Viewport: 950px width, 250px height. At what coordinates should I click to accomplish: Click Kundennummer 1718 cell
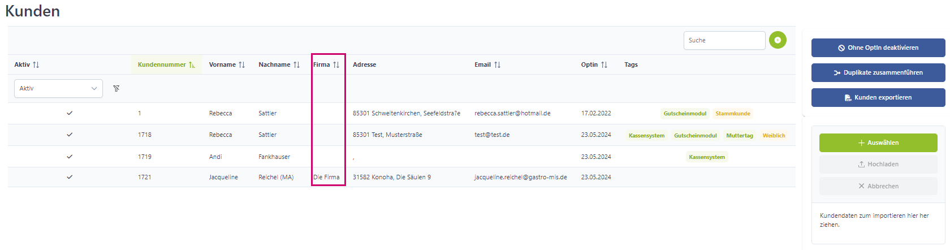coord(145,135)
